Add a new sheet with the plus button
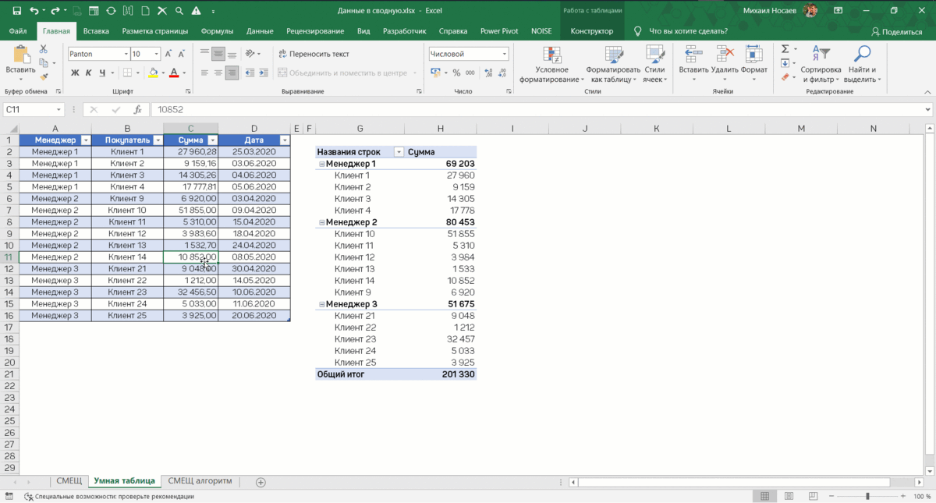Screen dimensions: 936x503 (x=261, y=482)
